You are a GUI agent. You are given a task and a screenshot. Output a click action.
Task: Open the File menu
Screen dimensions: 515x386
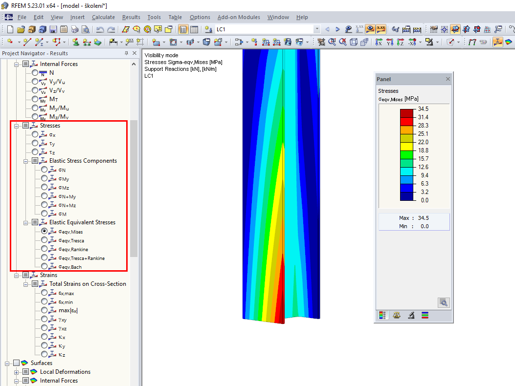(22, 17)
